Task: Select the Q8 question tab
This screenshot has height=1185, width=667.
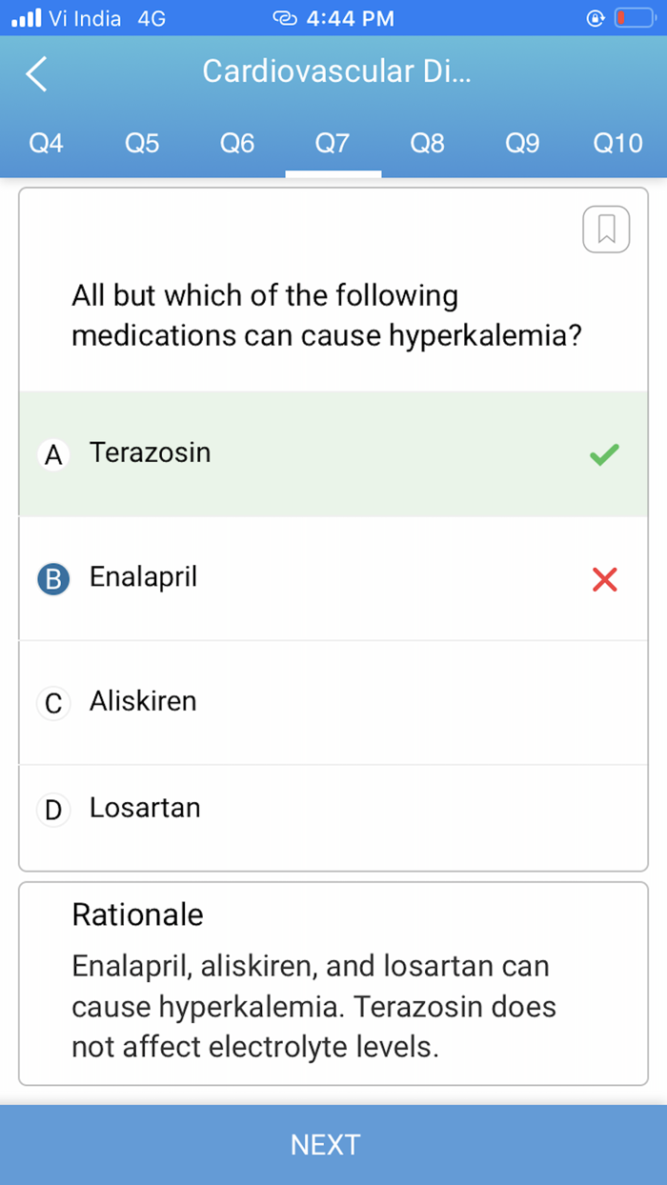Action: (x=427, y=143)
